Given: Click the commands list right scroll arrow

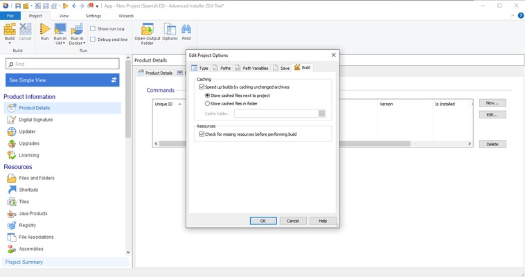Looking at the screenshot, I should coord(470,143).
